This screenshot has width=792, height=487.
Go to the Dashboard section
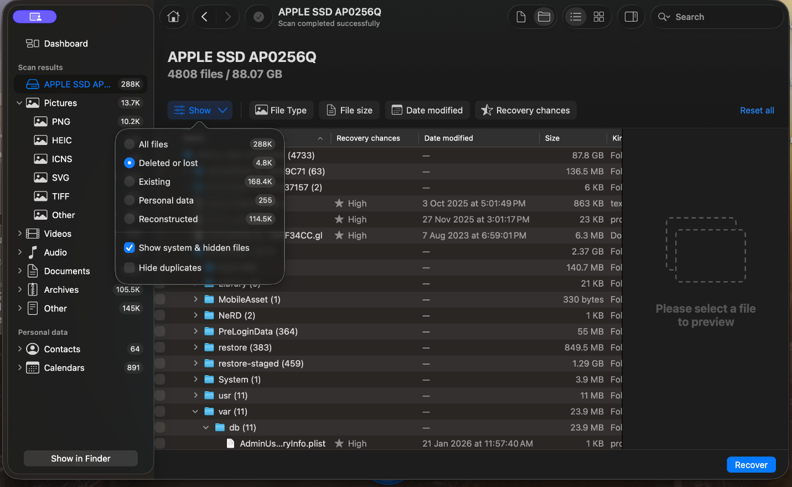pos(65,43)
